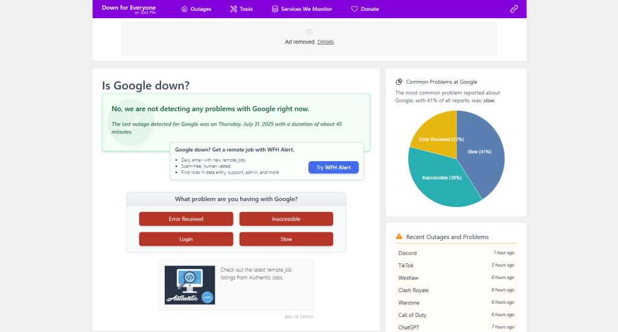Click the 'Is Google down?' heading
Image resolution: width=618 pixels, height=332 pixels.
click(146, 86)
